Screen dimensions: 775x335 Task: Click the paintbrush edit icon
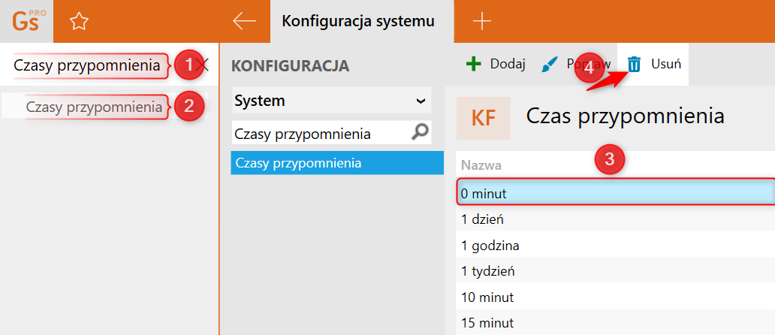pos(550,65)
